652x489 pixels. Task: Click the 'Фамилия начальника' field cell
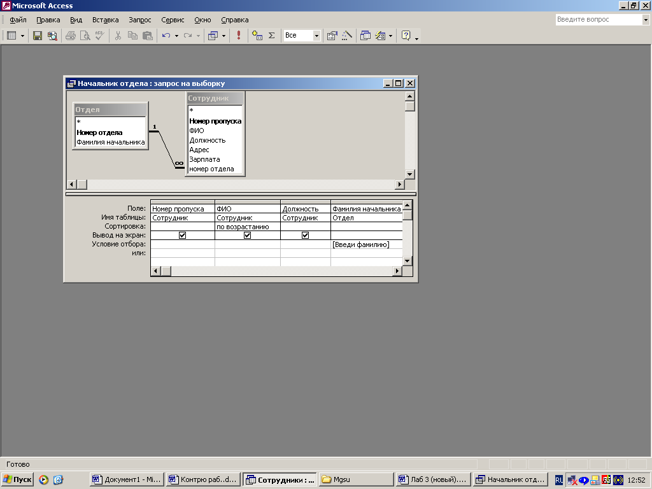[366, 209]
